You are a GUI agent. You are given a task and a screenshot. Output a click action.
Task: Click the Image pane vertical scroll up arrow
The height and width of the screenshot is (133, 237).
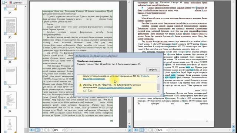(129, 2)
